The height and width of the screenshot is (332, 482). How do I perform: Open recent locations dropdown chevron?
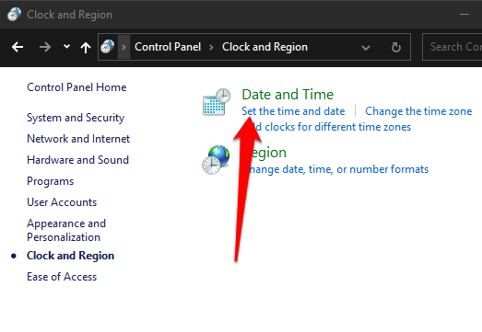(66, 47)
